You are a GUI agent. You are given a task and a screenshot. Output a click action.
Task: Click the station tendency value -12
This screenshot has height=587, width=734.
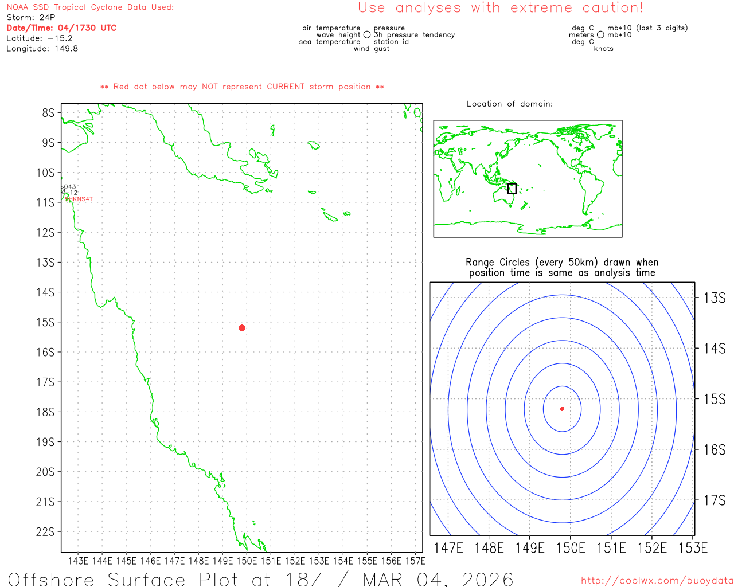71,193
